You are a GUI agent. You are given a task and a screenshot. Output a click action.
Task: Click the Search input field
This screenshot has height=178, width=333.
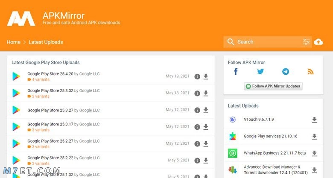pos(268,42)
